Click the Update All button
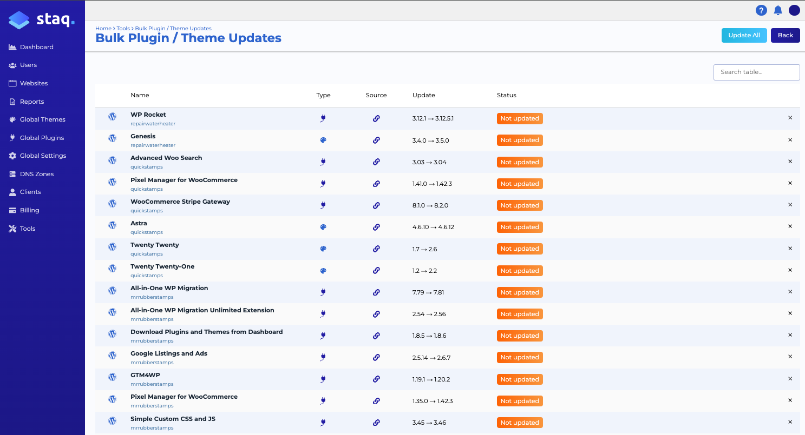Screen dimensions: 805x435 point(744,35)
